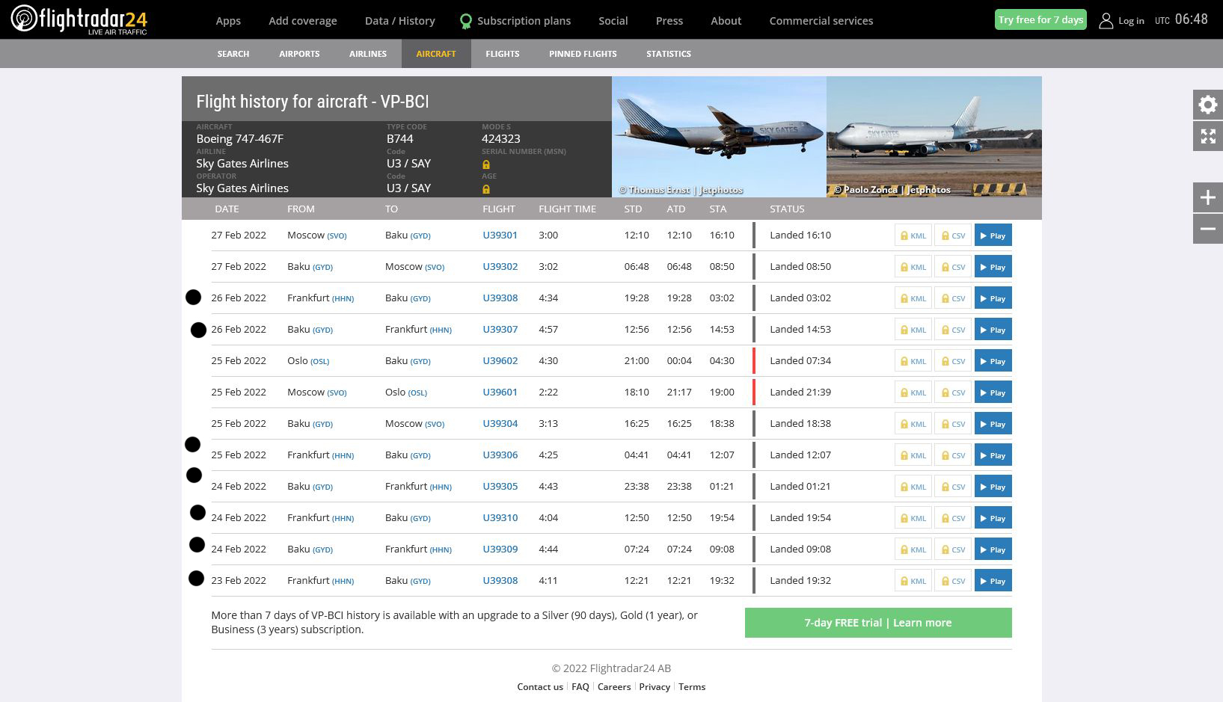Click the 7-day FREE trial banner
Image resolution: width=1223 pixels, height=702 pixels.
click(877, 623)
